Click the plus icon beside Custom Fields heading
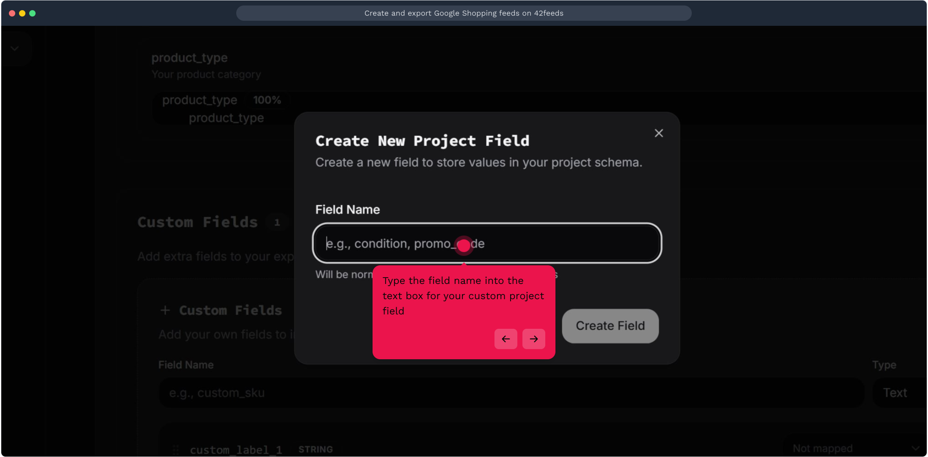928x457 pixels. 165,310
